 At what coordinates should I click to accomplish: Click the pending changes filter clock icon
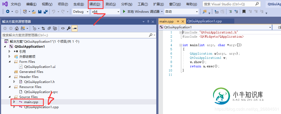(x=34, y=28)
